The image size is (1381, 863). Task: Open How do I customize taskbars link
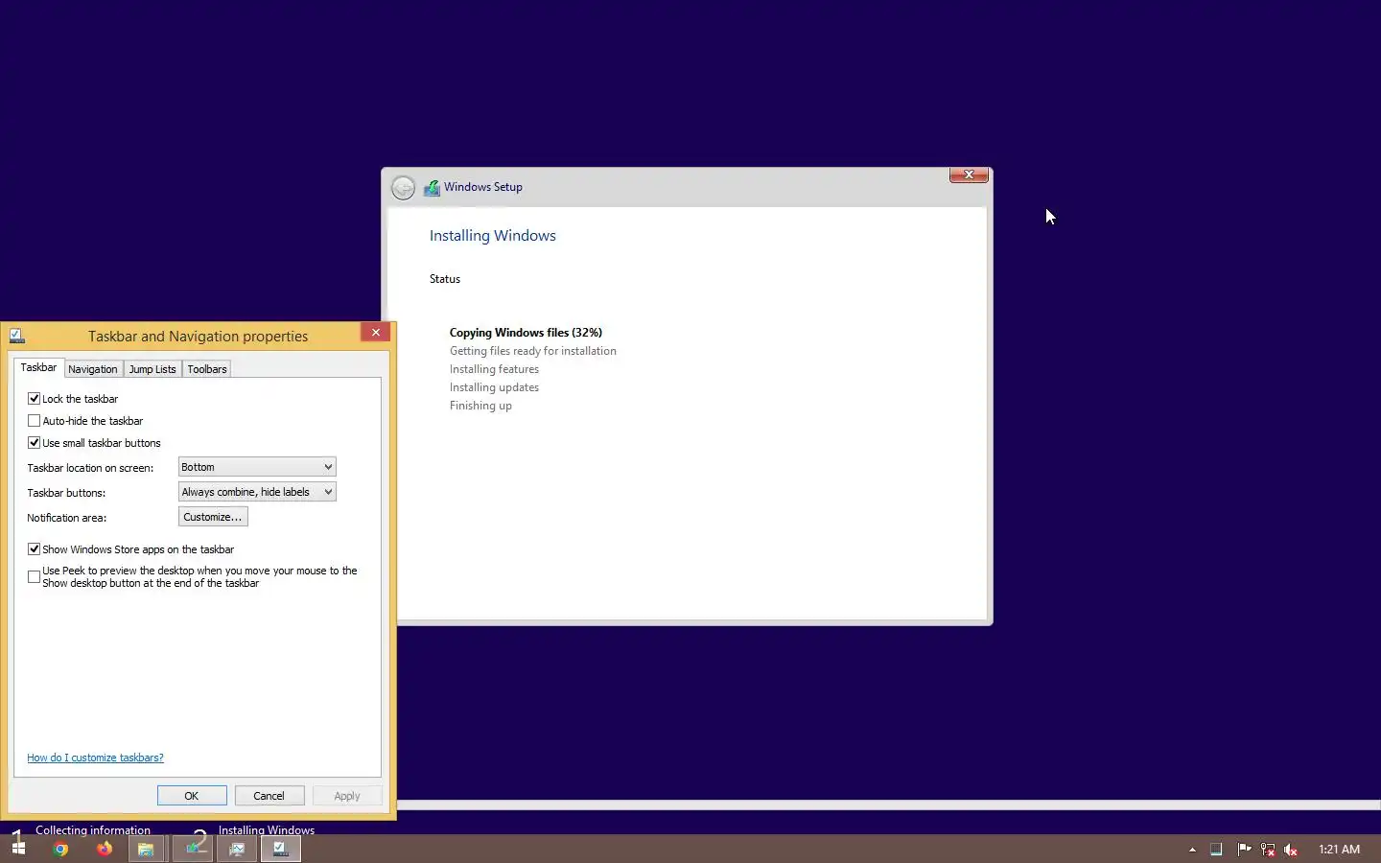tap(95, 758)
